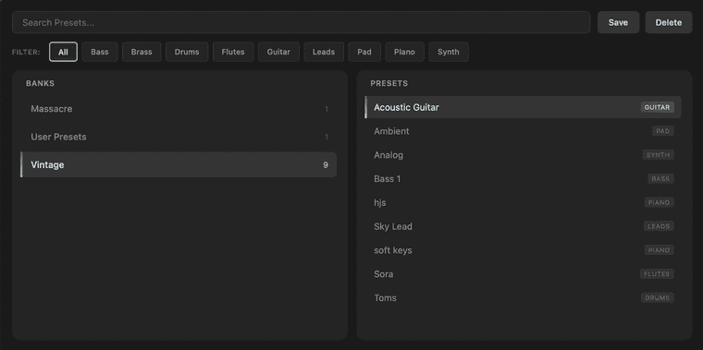
Task: Click the count 9 beside Vintage
Action: [x=326, y=165]
